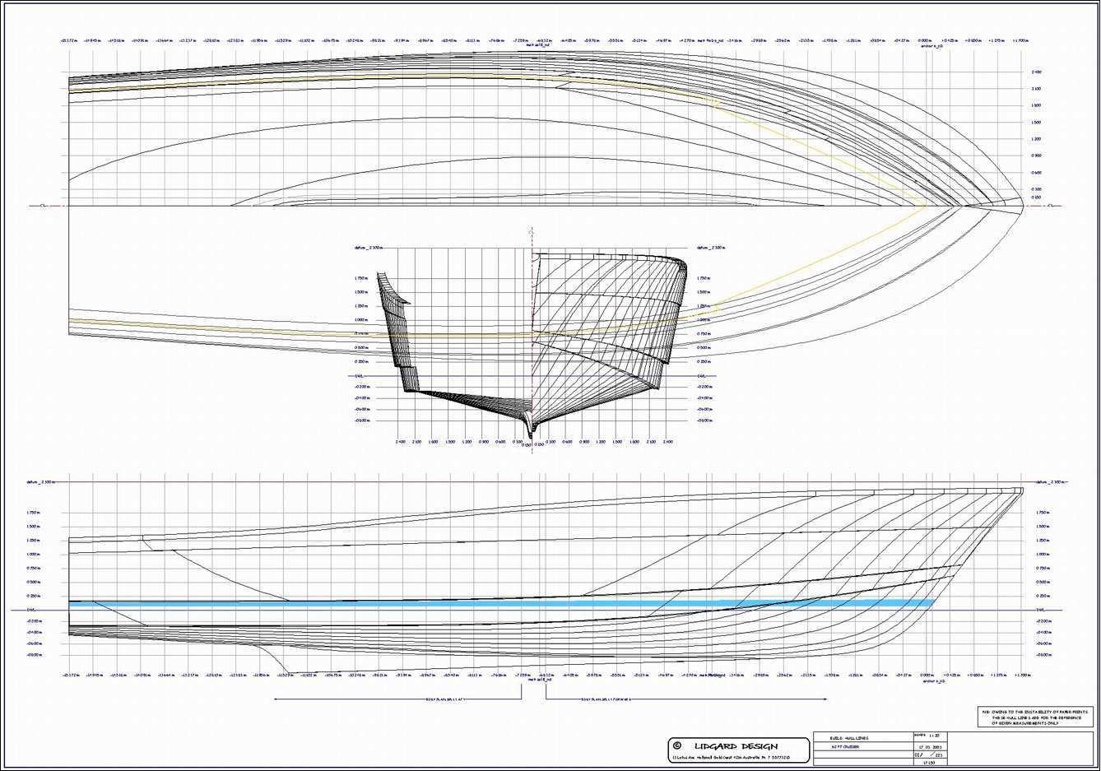
Task: Click the DWL label right of the body plan
Action: point(702,376)
